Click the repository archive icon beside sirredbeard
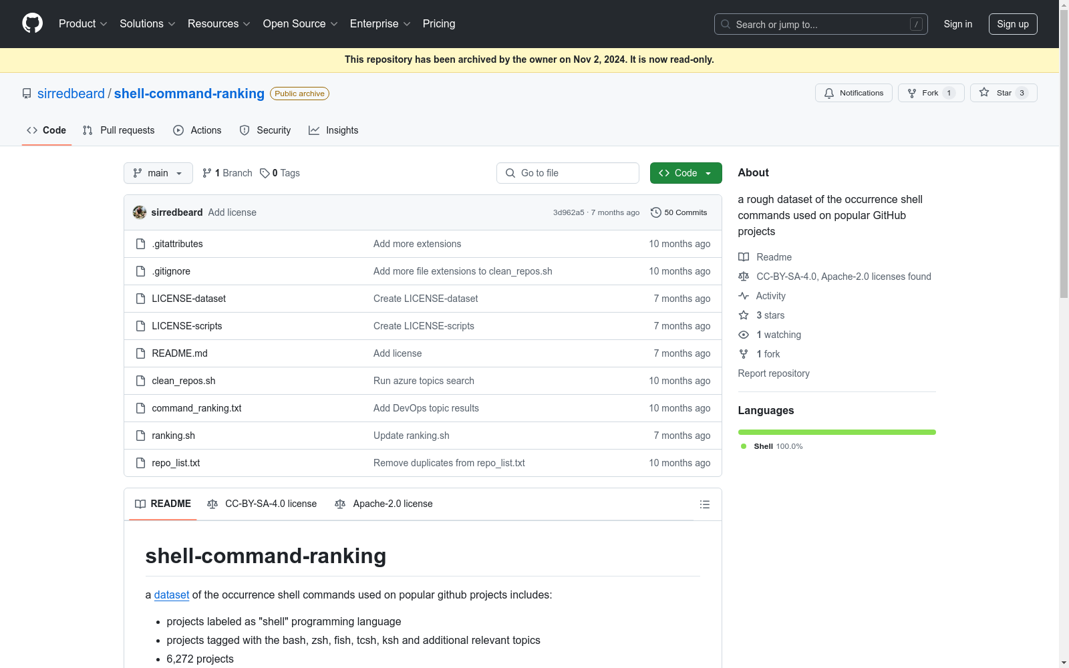 coord(27,94)
